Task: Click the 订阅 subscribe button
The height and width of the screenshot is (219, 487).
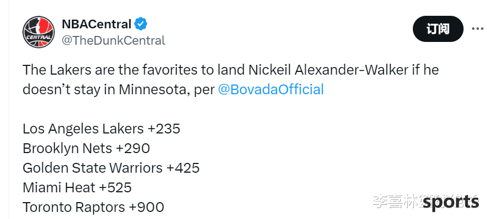Action: coord(438,29)
